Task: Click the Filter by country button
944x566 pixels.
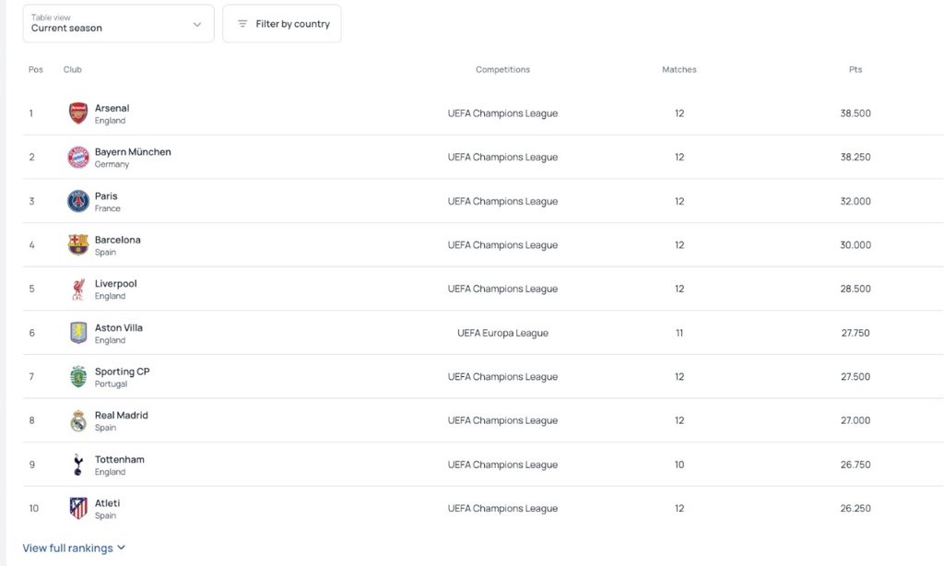Action: (x=282, y=23)
